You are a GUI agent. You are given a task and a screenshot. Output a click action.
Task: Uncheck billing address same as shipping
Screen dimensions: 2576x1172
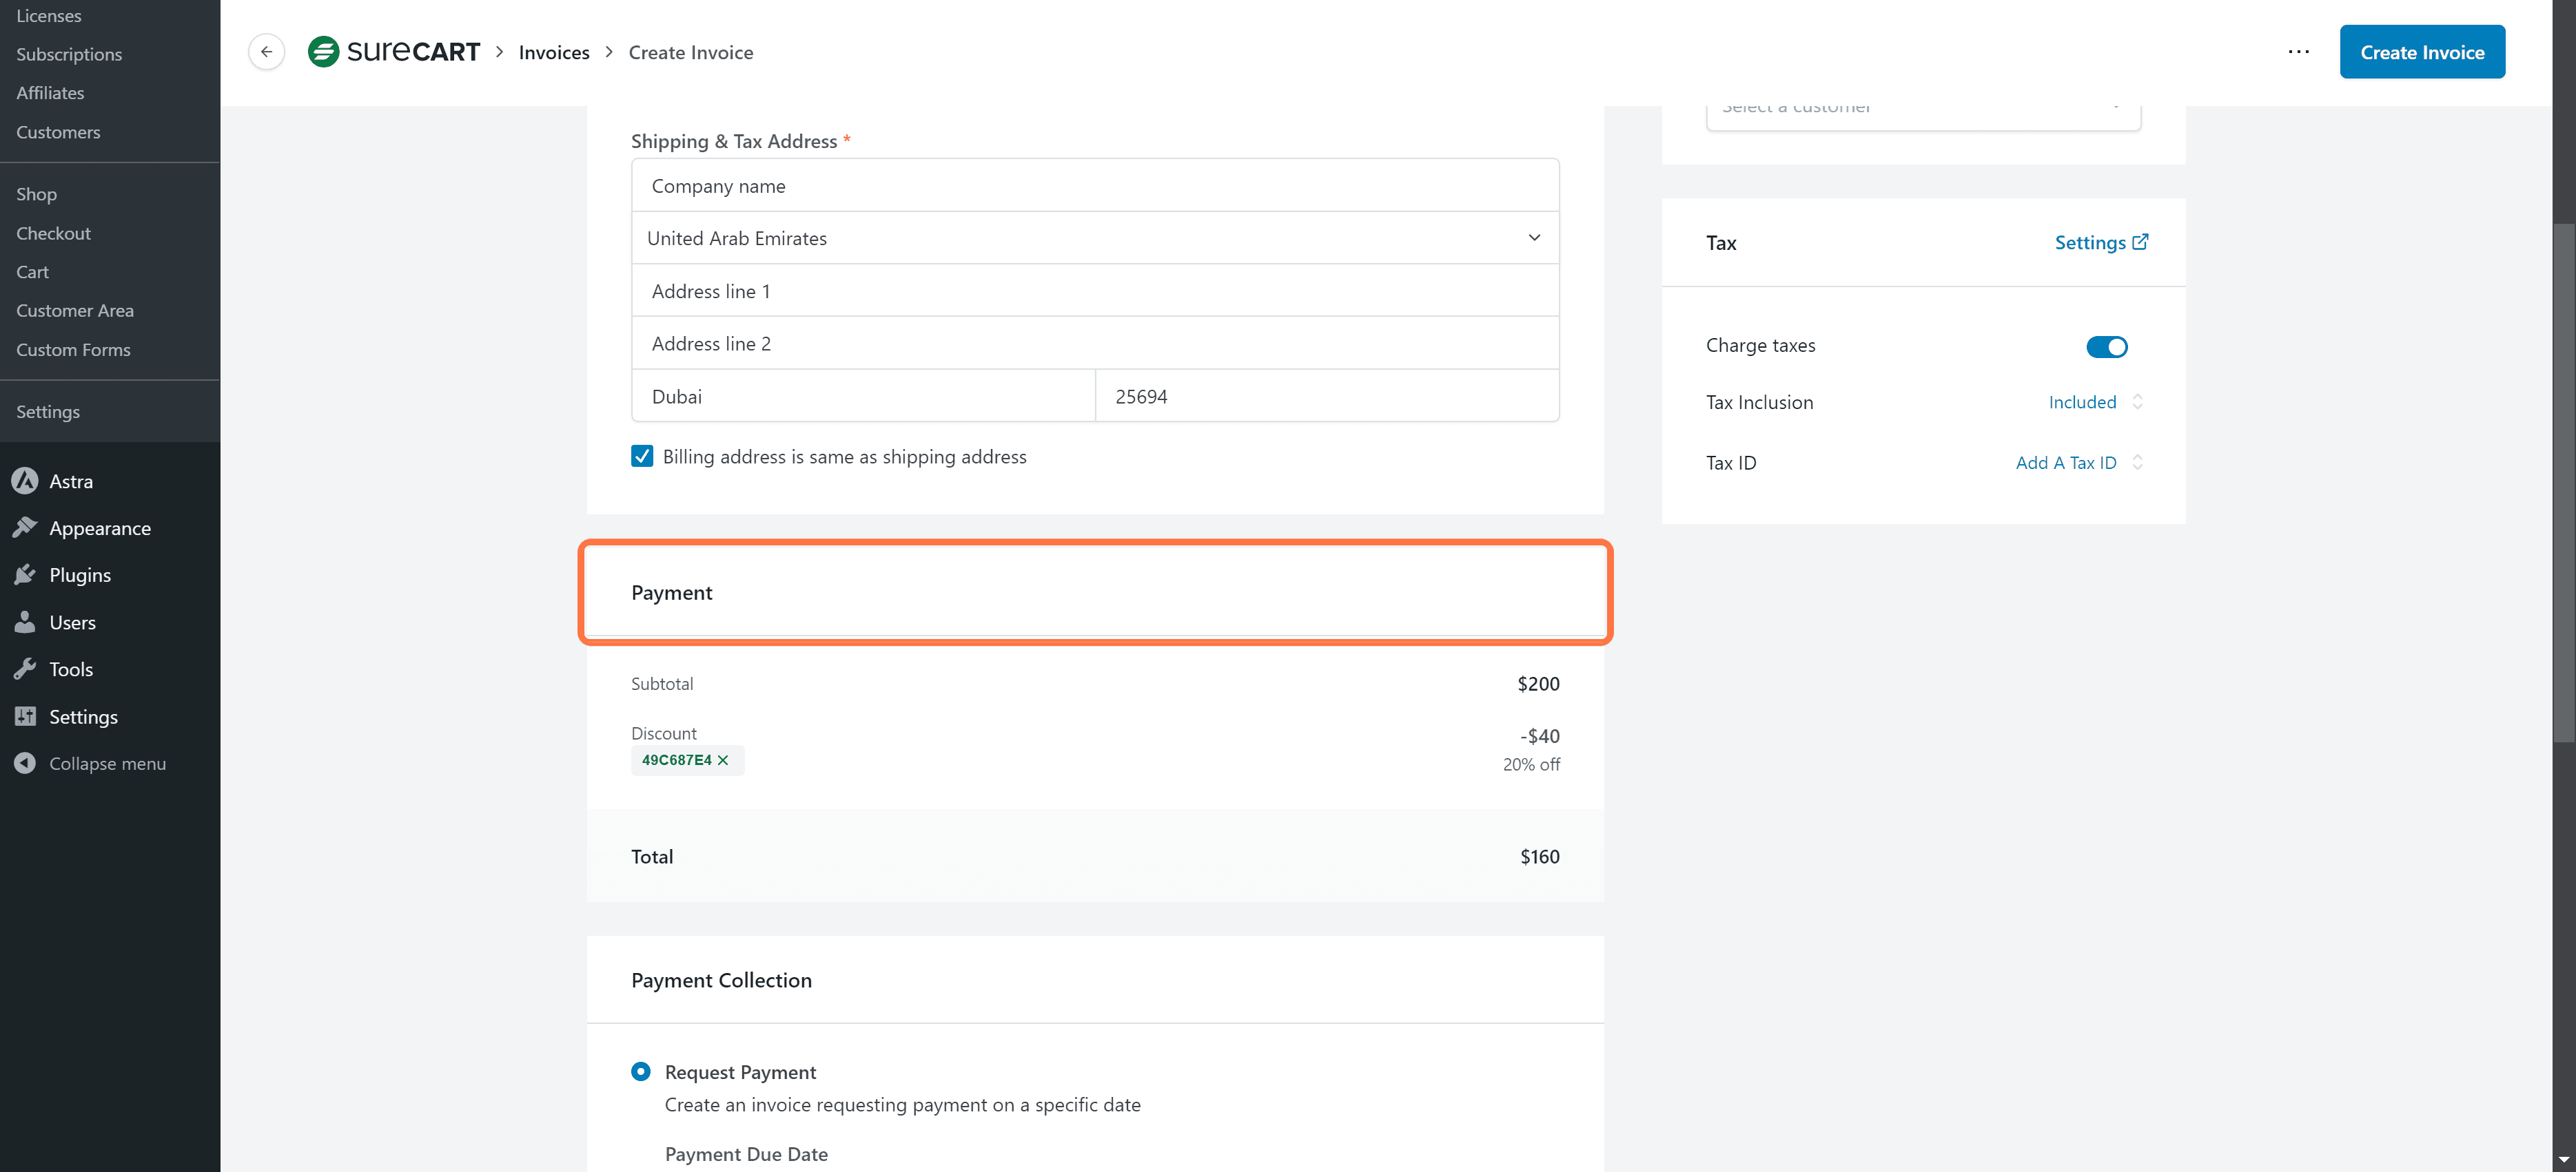[x=642, y=457]
